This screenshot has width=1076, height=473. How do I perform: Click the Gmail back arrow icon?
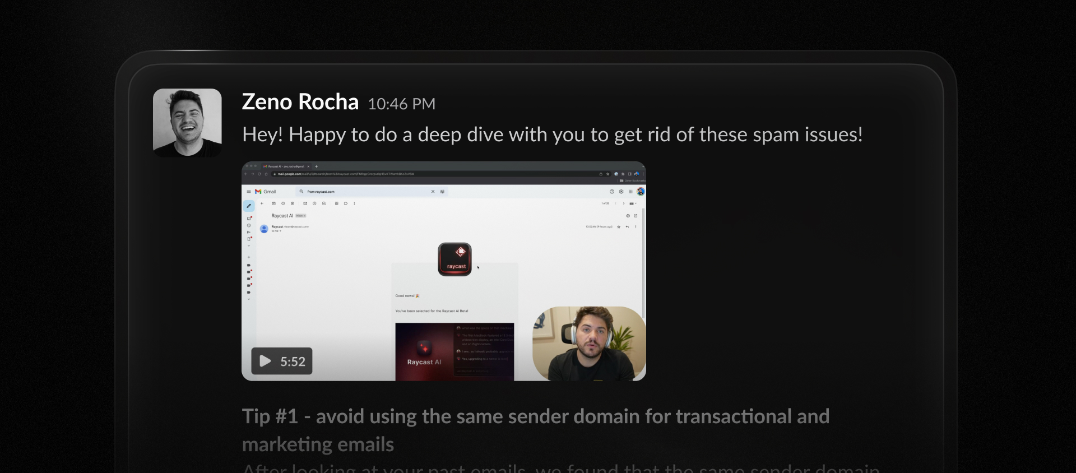pos(262,203)
